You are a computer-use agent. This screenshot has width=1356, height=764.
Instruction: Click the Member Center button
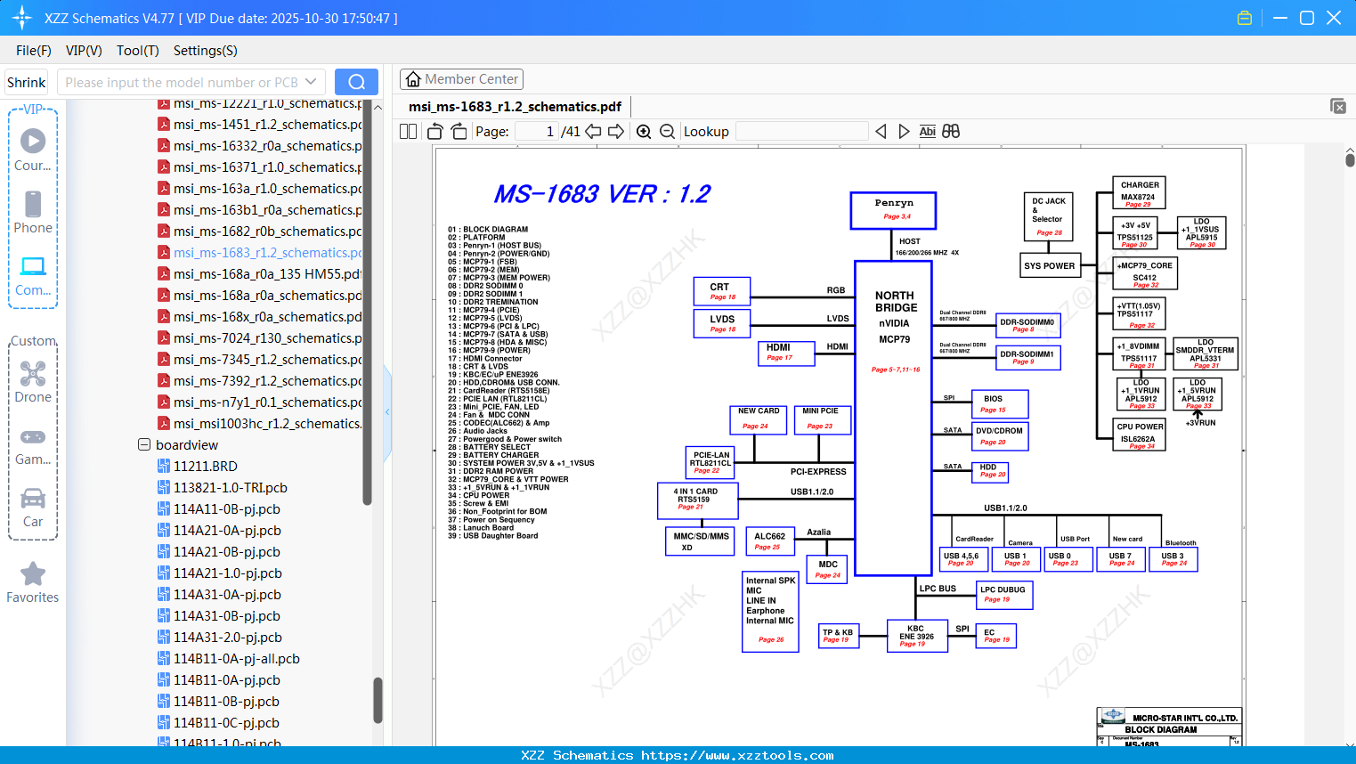tap(461, 79)
